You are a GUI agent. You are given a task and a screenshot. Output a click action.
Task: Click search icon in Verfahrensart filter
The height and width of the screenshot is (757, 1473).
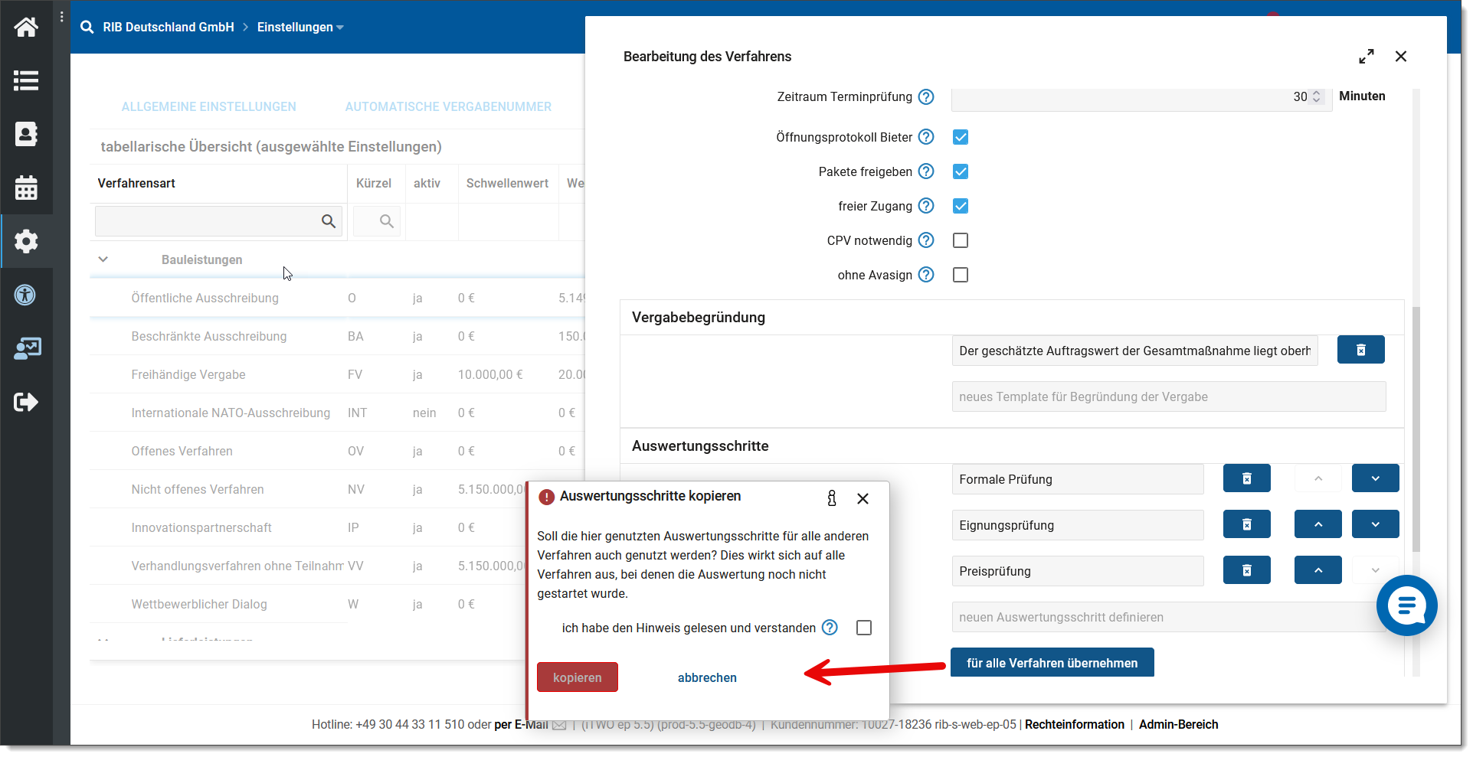click(x=329, y=221)
